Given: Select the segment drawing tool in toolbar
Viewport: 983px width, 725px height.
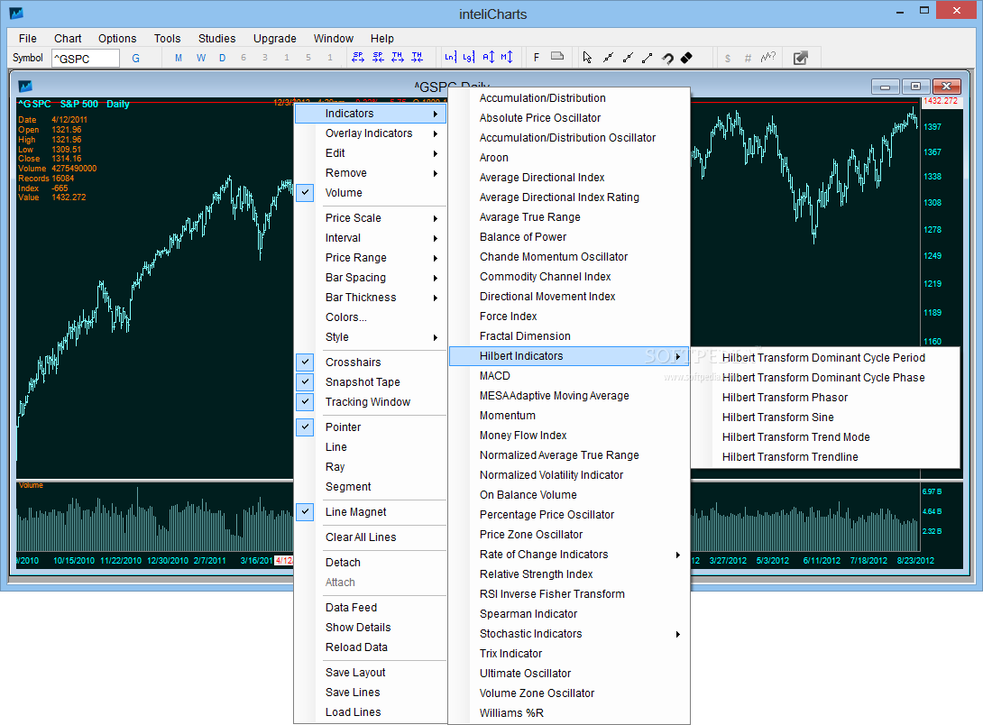Looking at the screenshot, I should pyautogui.click(x=647, y=58).
